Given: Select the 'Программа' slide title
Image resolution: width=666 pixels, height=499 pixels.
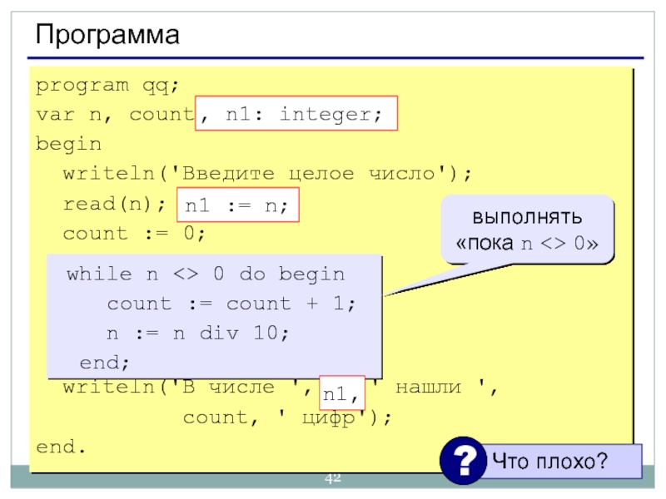Looking at the screenshot, I should point(107,35).
